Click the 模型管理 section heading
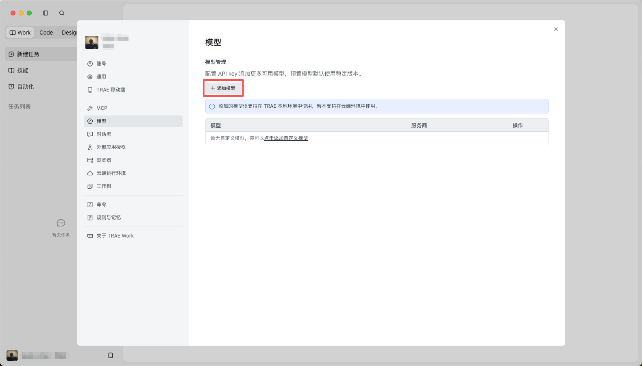Viewport: 642px width, 366px height. click(x=215, y=62)
